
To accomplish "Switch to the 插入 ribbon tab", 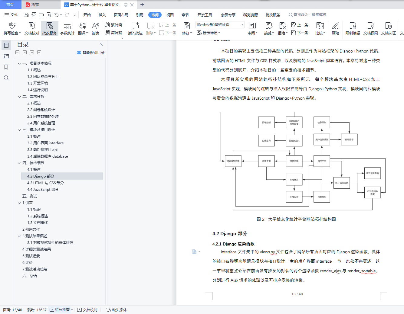I will pos(102,15).
